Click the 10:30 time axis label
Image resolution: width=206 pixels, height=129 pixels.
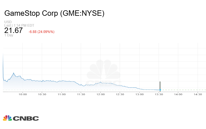point(42,94)
